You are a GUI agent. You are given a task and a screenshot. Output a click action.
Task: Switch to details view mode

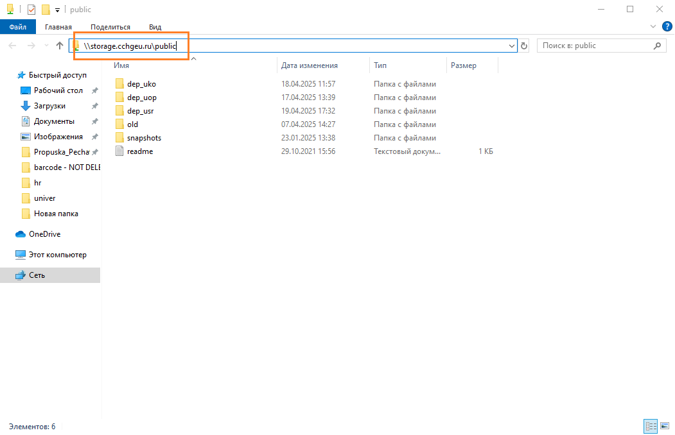pyautogui.click(x=650, y=426)
